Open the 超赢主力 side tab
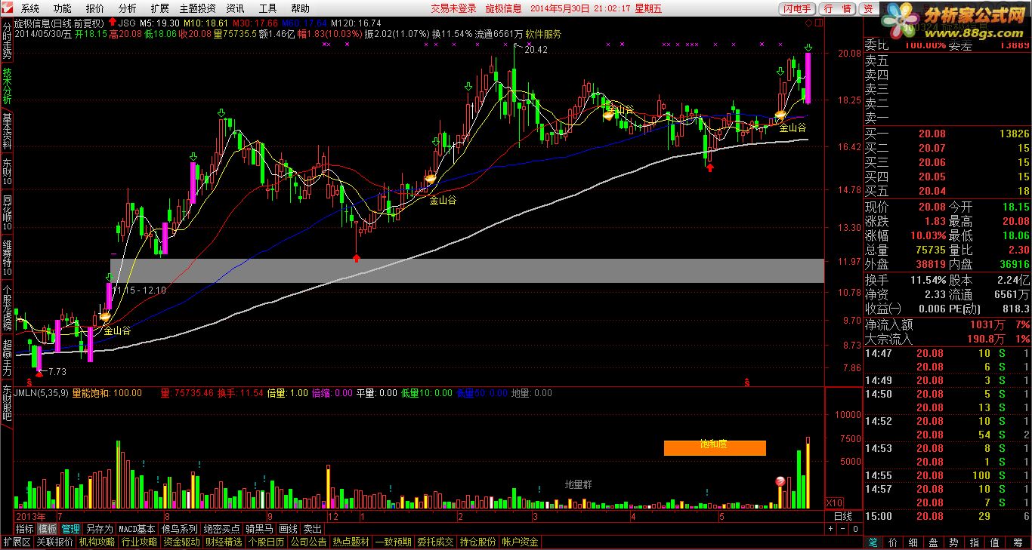 pyautogui.click(x=7, y=358)
